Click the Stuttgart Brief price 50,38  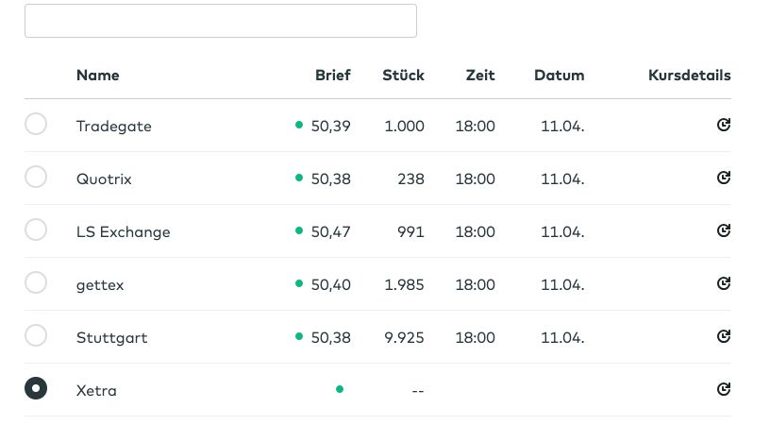point(330,338)
